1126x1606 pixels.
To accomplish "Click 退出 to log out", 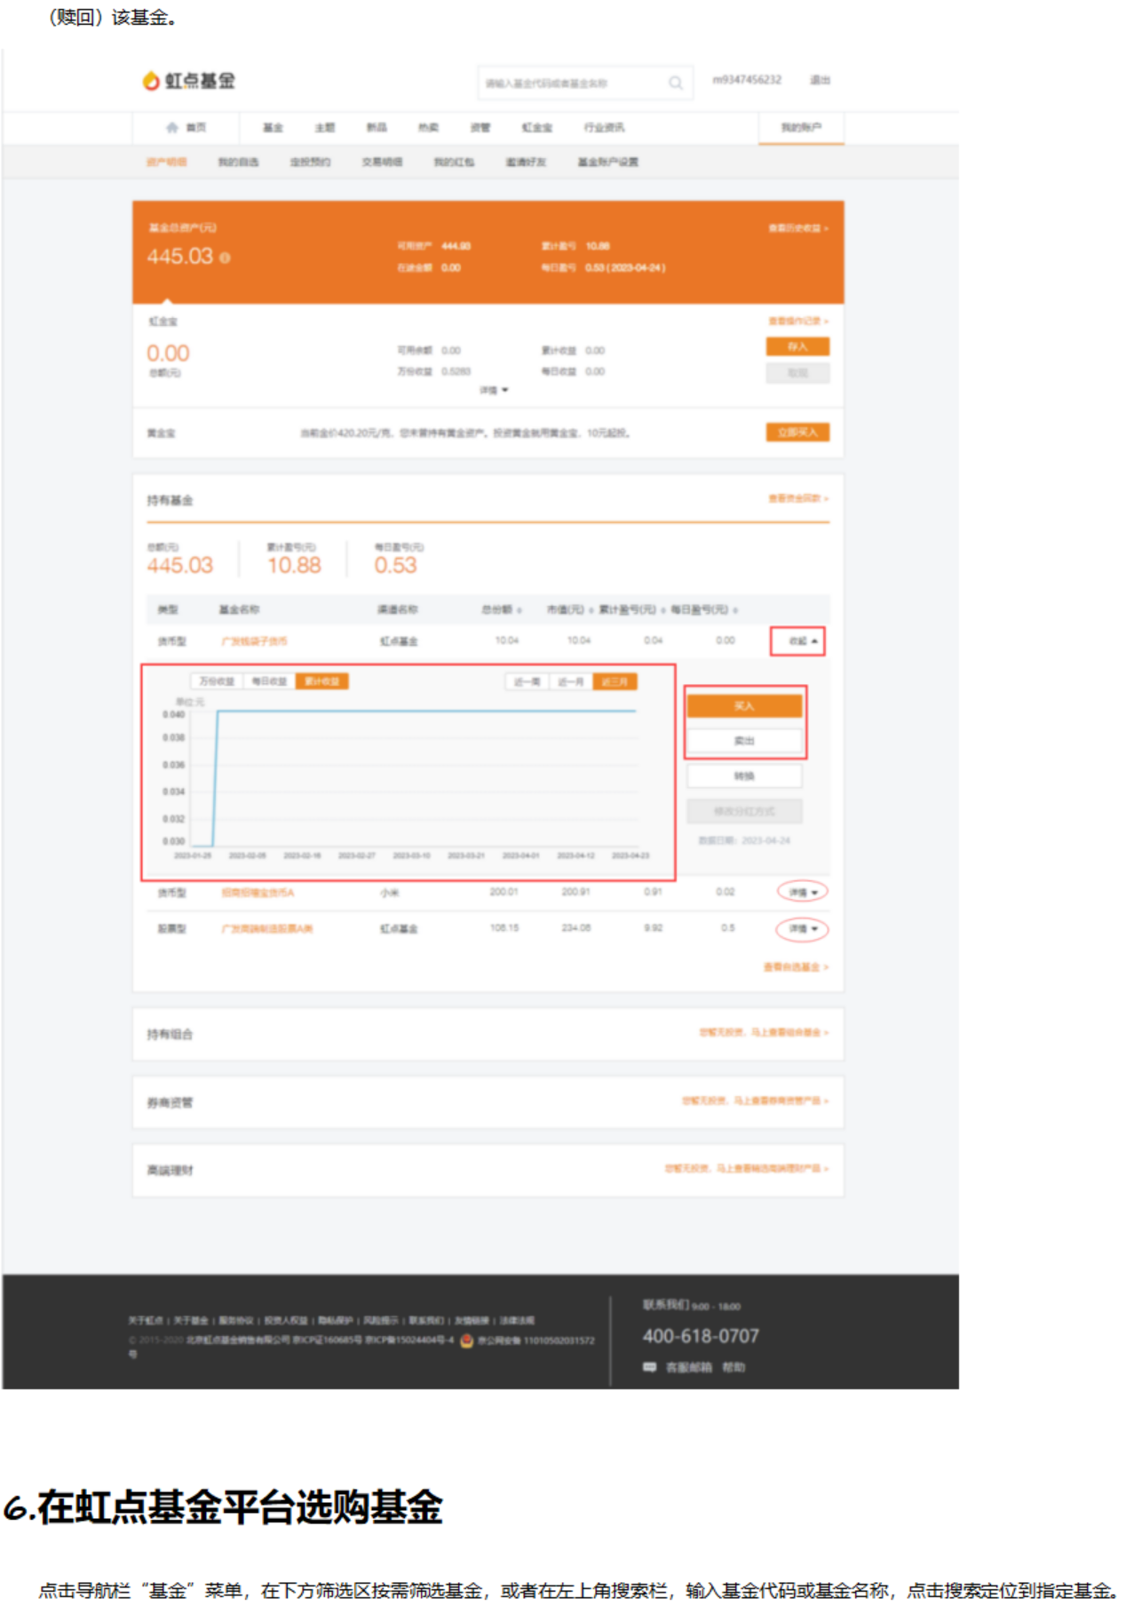I will (820, 80).
